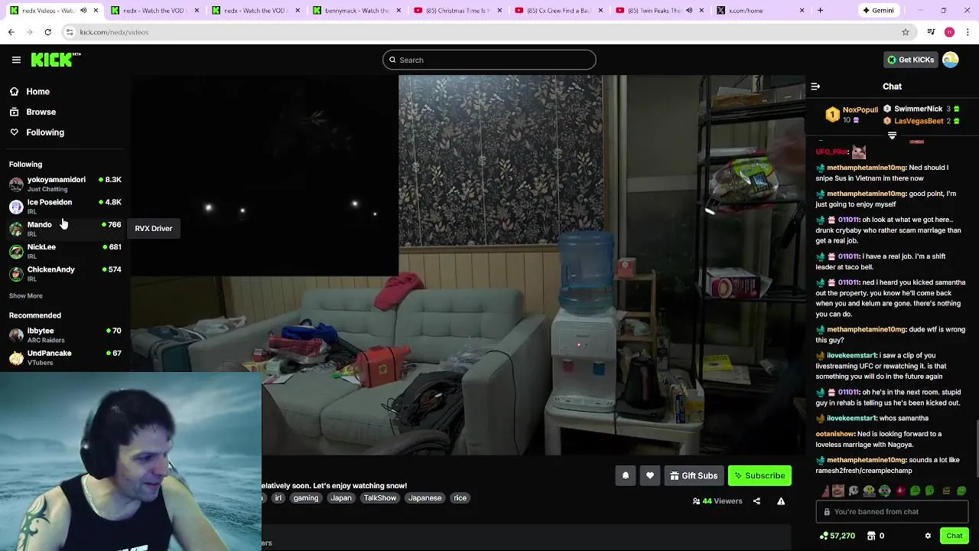
Task: Expand chat leaderboard chevron
Action: pos(892,135)
